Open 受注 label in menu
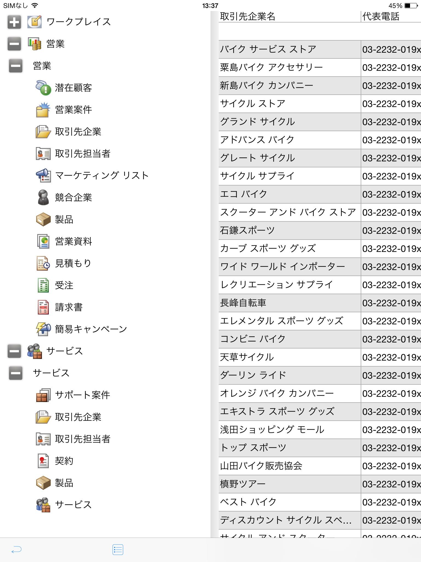Screen dimensions: 421x562 point(64,285)
